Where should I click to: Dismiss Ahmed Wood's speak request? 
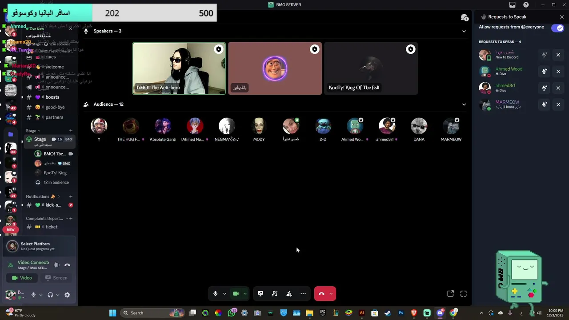(558, 71)
